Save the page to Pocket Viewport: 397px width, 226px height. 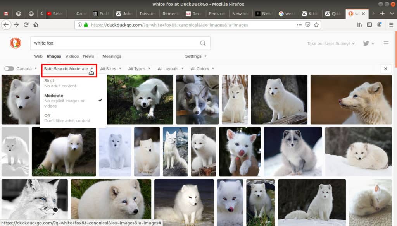307,25
